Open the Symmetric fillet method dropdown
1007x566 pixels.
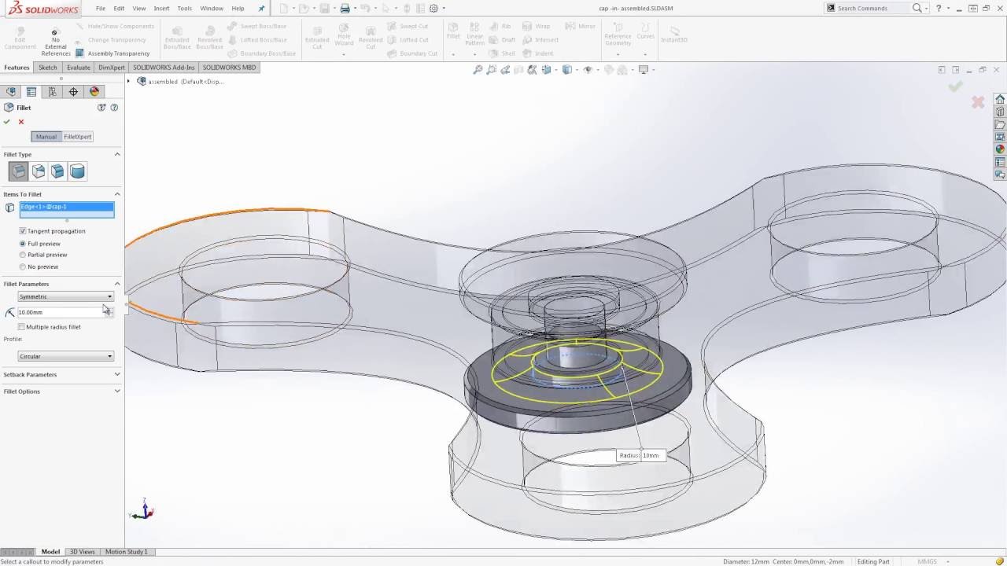click(66, 296)
